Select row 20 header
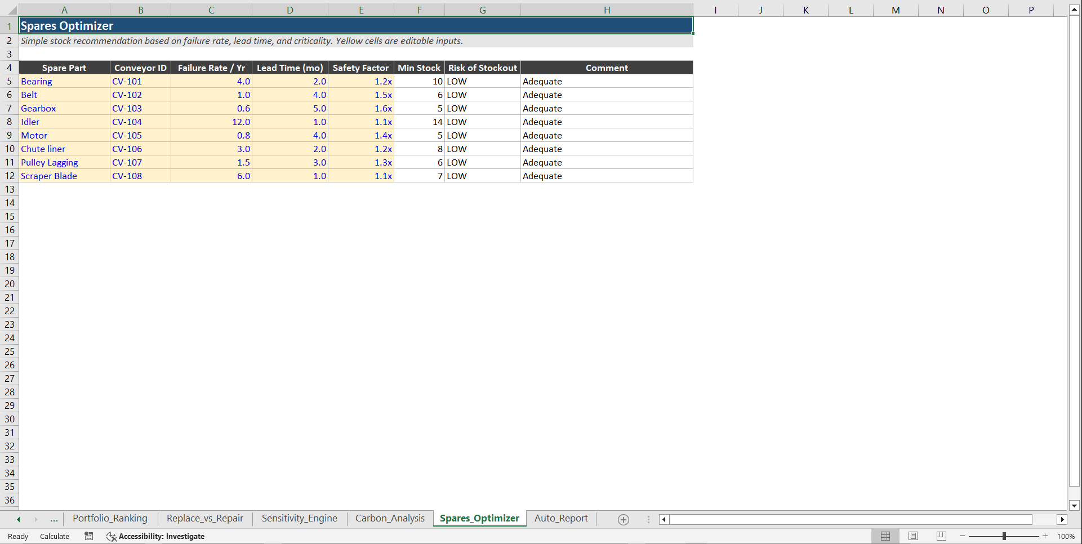1082x544 pixels. click(x=10, y=284)
